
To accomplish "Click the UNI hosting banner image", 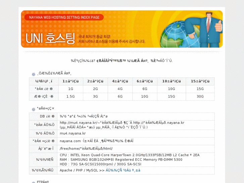I will click(x=122, y=29).
